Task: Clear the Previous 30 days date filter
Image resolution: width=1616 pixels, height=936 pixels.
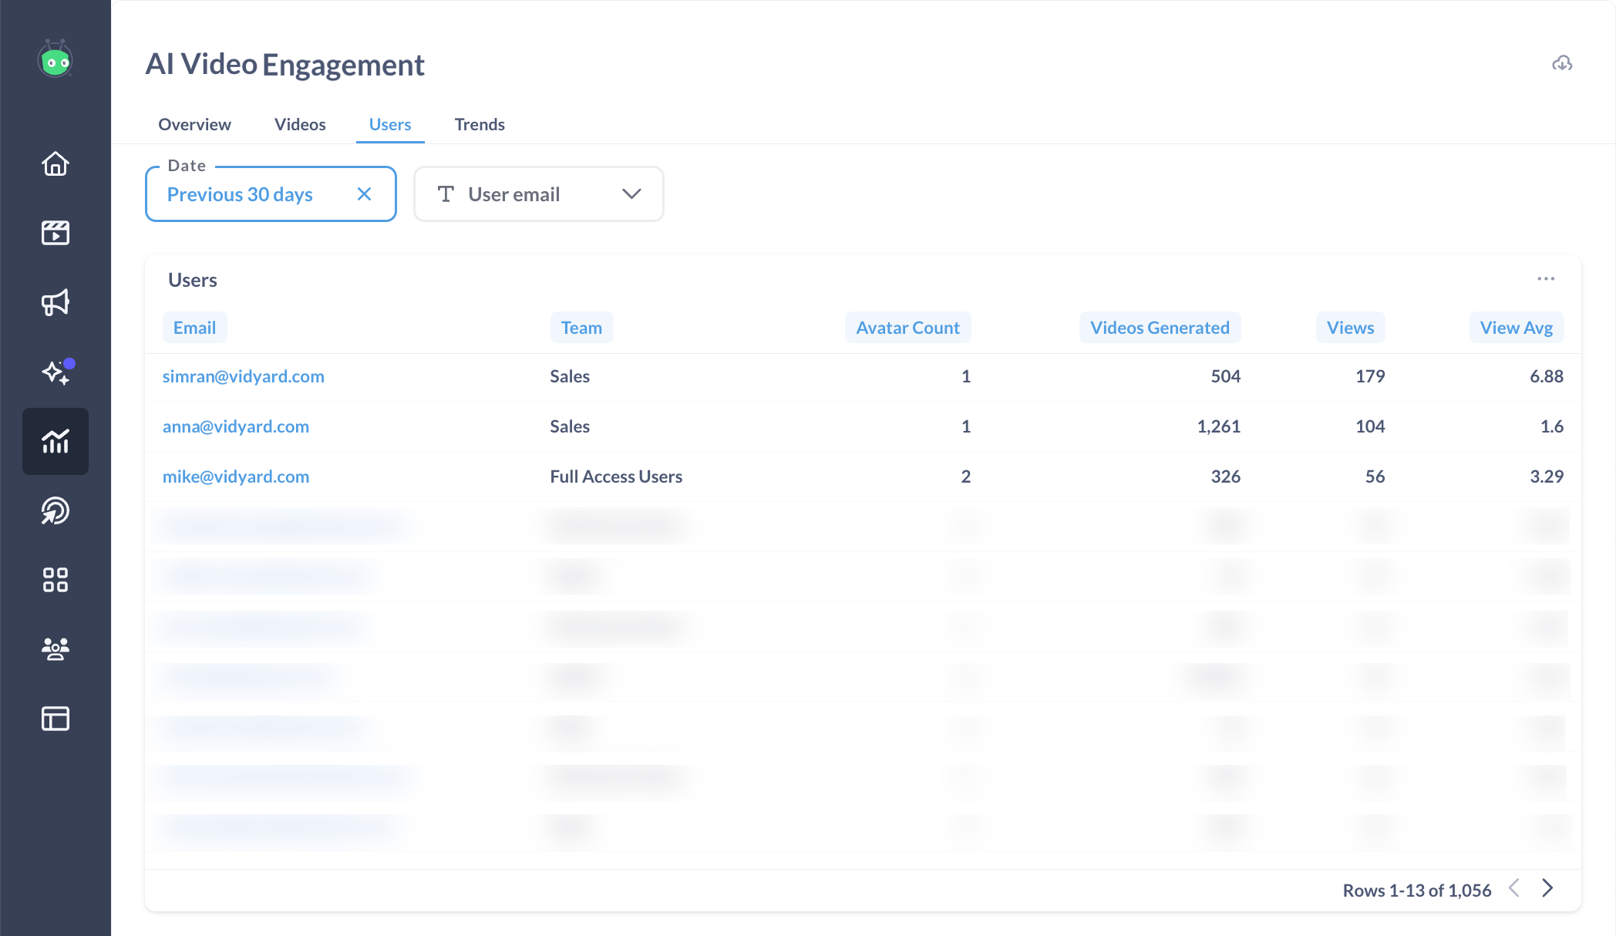Action: pos(364,194)
